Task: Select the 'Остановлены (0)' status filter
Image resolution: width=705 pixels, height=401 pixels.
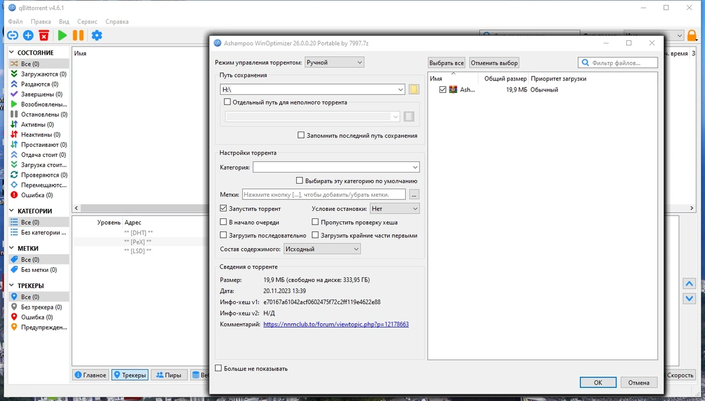Action: [x=39, y=114]
